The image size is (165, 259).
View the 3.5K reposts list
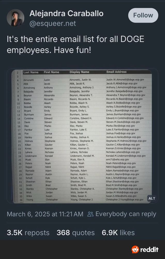[28, 233]
